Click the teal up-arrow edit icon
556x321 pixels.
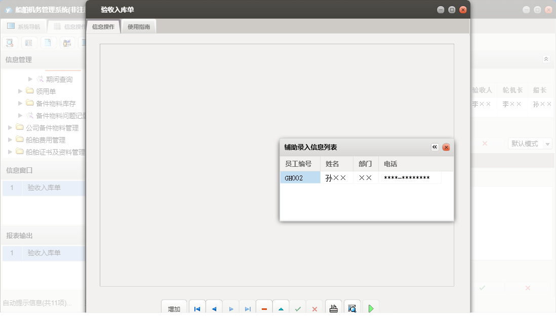pos(281,309)
